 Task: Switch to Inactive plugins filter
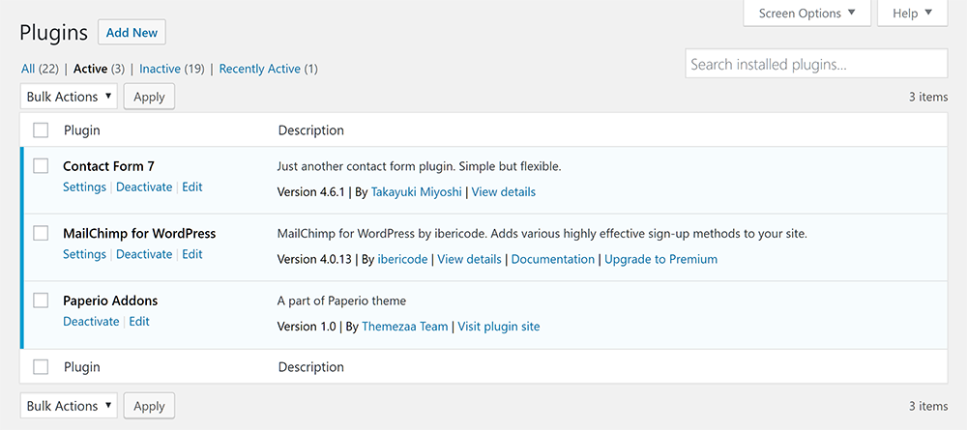click(160, 69)
